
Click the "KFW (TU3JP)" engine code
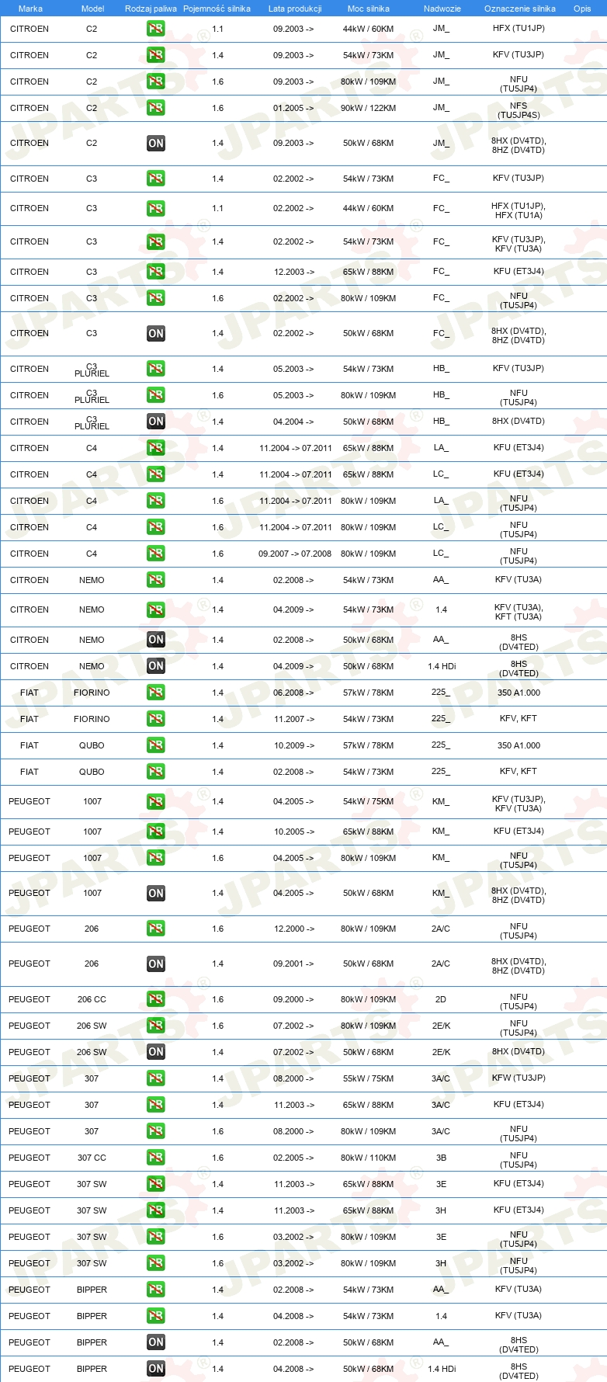pos(519,1078)
